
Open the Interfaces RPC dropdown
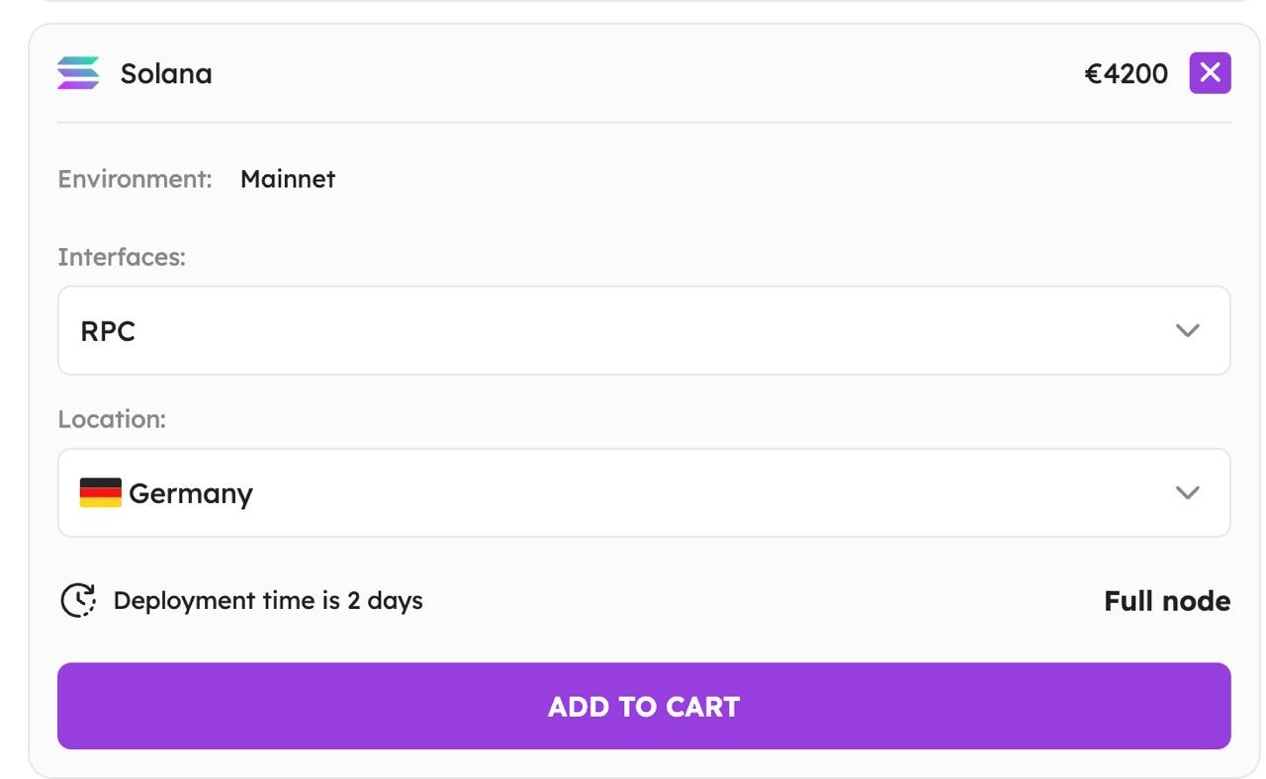tap(644, 331)
